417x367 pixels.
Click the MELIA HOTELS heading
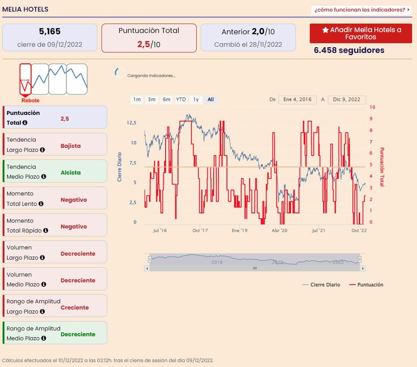(x=25, y=9)
